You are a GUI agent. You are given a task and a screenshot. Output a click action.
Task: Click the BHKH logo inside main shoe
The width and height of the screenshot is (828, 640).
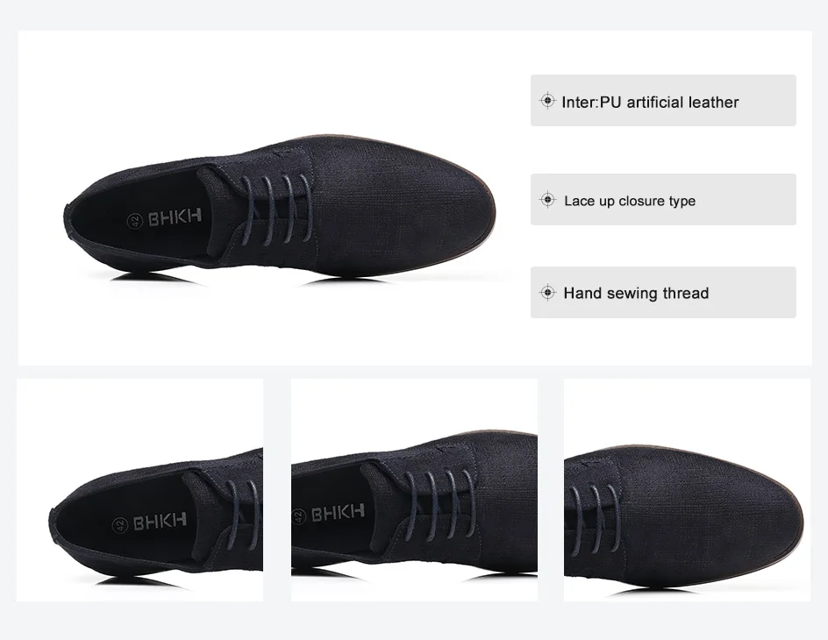(x=175, y=217)
